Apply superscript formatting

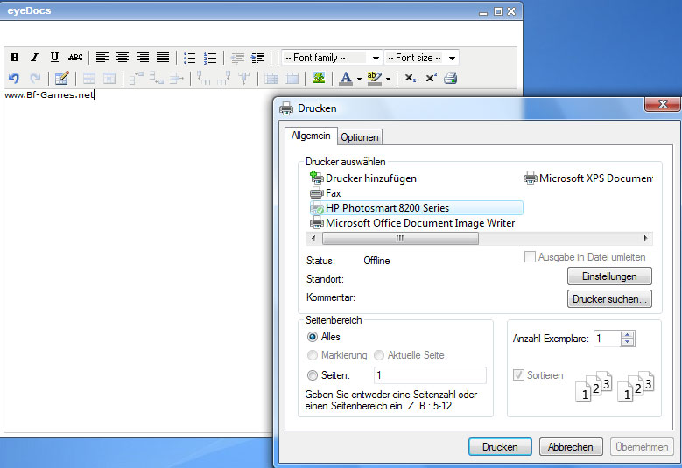(x=431, y=79)
